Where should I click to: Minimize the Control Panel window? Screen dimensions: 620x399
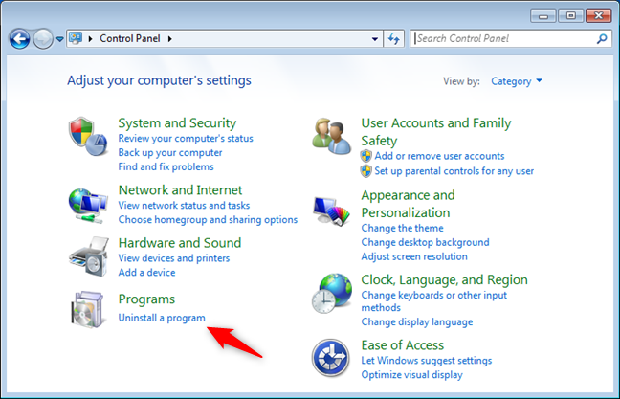[x=543, y=16]
